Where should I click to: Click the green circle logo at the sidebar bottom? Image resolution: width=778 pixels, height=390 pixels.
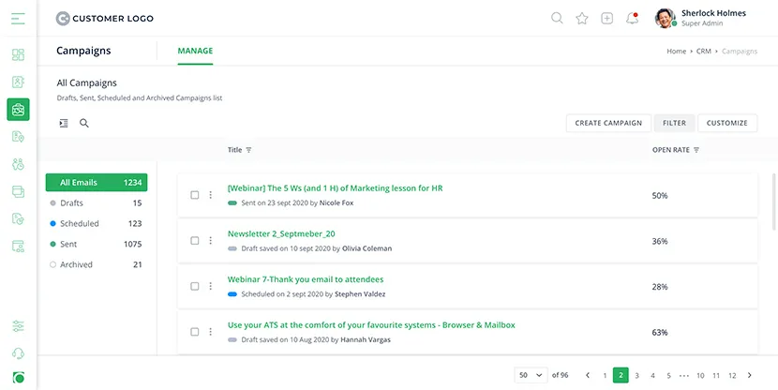pyautogui.click(x=19, y=378)
